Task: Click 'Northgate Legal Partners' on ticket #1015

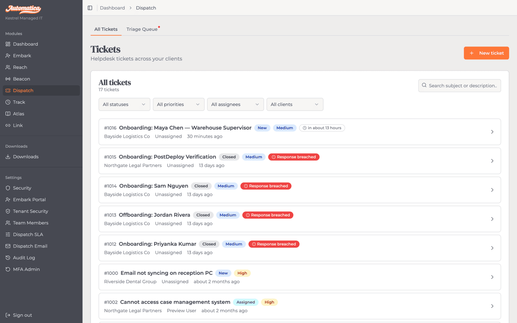Action: [133, 165]
